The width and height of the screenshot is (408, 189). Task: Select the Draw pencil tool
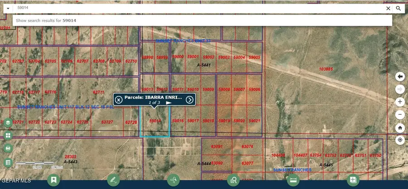[x=113, y=180]
